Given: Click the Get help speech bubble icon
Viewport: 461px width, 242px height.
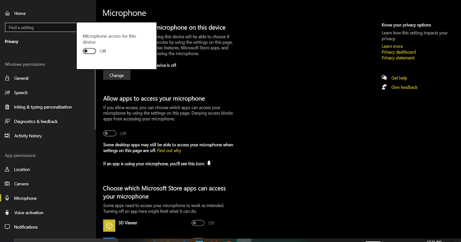Looking at the screenshot, I should coord(384,78).
